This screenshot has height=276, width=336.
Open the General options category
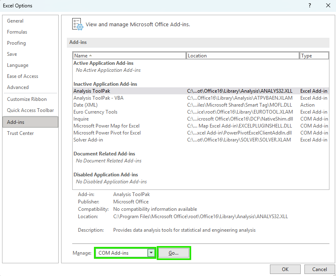[x=15, y=21]
